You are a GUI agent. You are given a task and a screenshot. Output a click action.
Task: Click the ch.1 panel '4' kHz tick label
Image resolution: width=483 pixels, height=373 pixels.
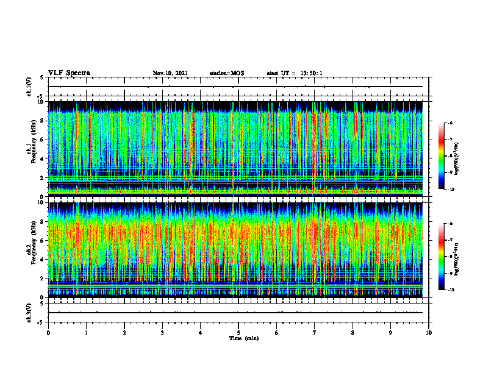[42, 159]
